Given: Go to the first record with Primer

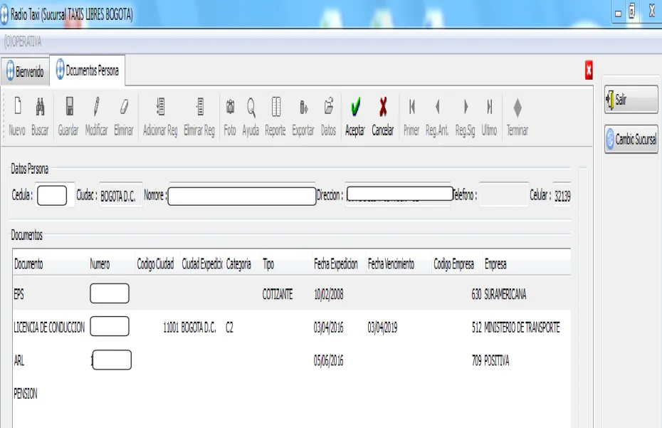Looking at the screenshot, I should pyautogui.click(x=411, y=116).
